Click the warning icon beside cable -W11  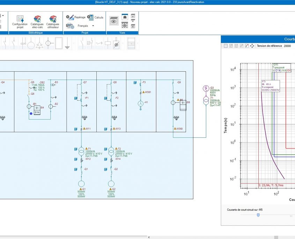[x=84, y=129]
